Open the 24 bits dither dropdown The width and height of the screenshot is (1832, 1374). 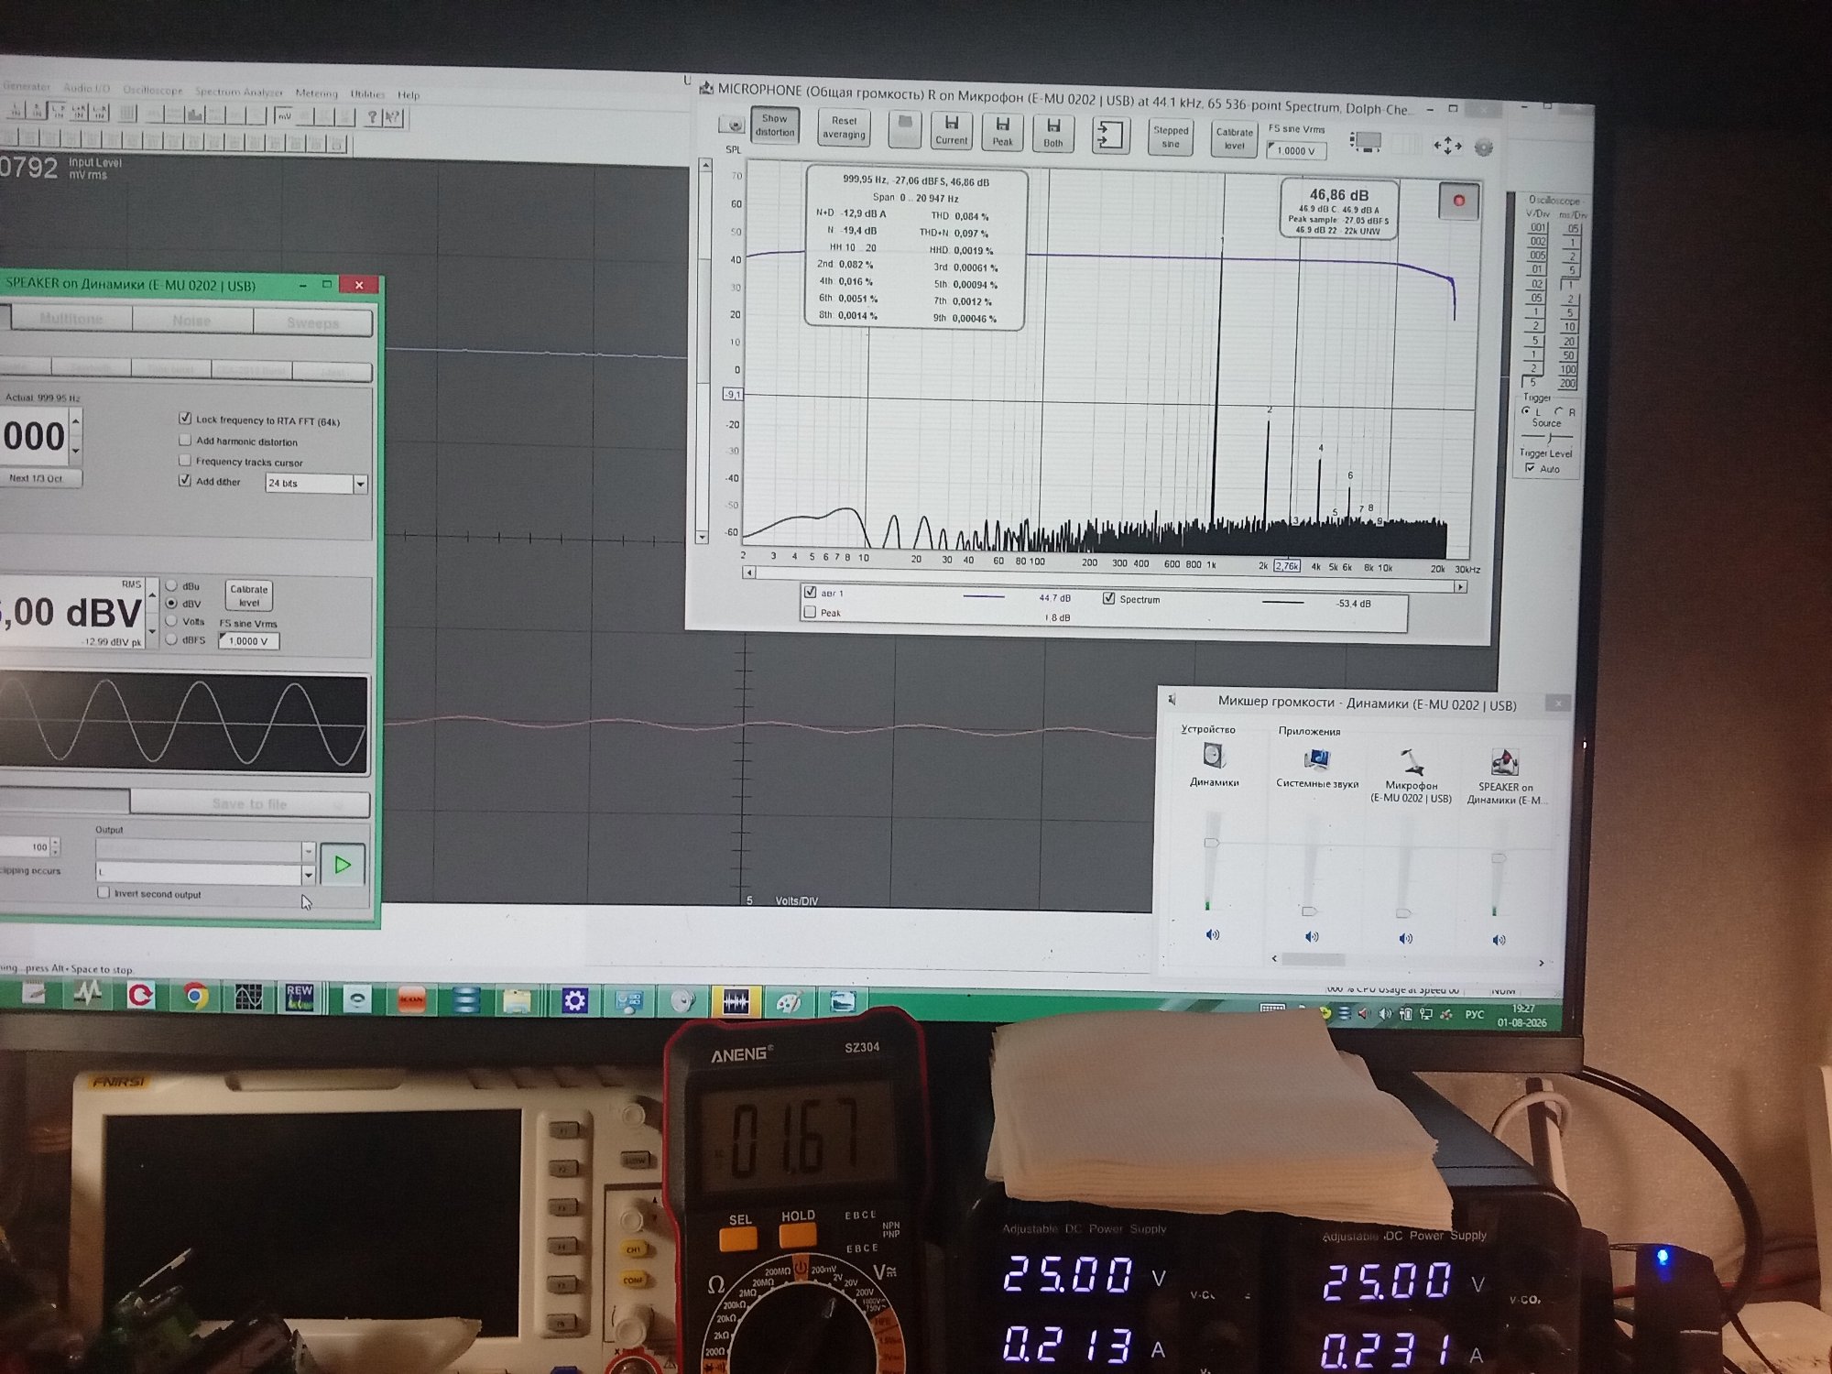360,484
